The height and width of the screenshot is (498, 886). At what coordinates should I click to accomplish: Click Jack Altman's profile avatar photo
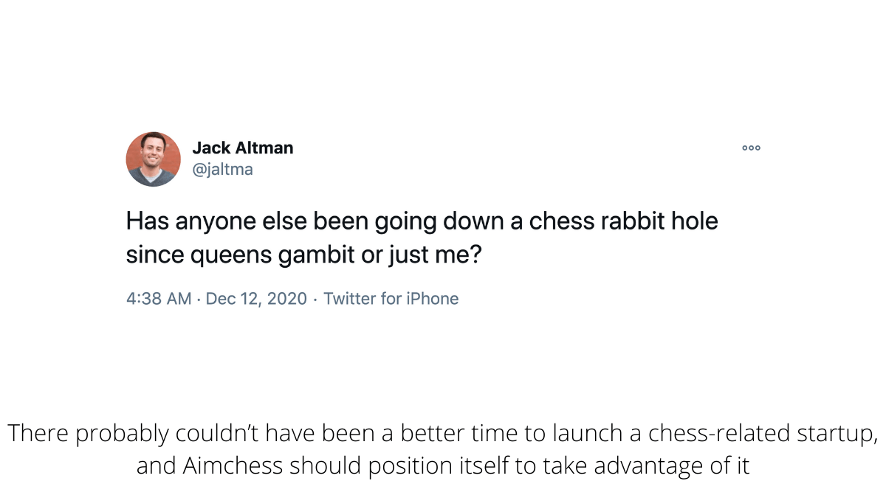(x=154, y=159)
